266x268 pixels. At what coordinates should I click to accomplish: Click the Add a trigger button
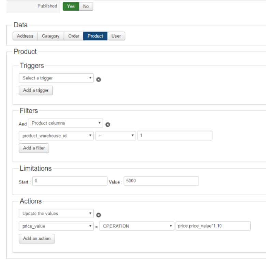tap(36, 90)
